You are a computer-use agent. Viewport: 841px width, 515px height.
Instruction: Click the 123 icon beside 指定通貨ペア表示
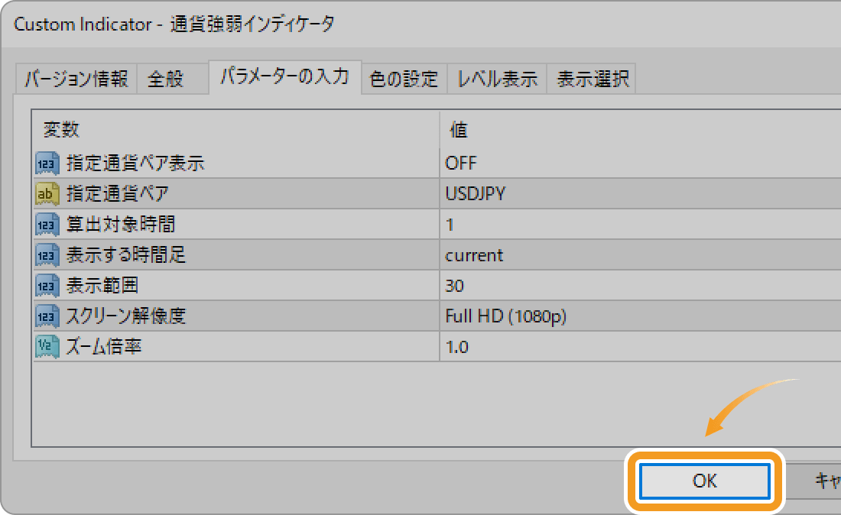(x=47, y=164)
